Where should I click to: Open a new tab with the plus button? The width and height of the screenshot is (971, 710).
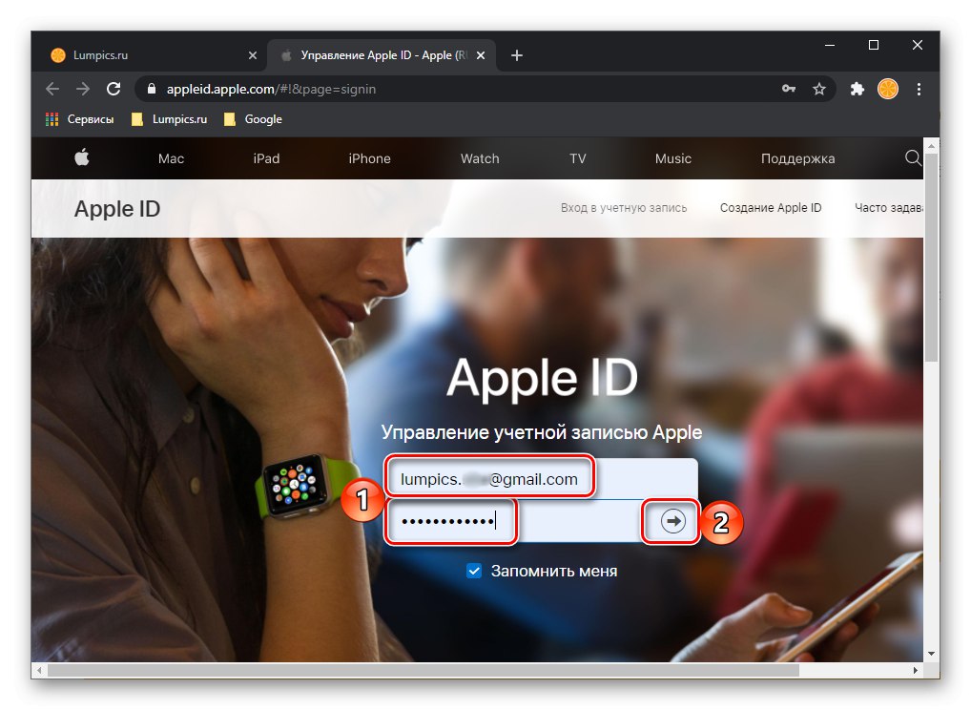[x=516, y=55]
